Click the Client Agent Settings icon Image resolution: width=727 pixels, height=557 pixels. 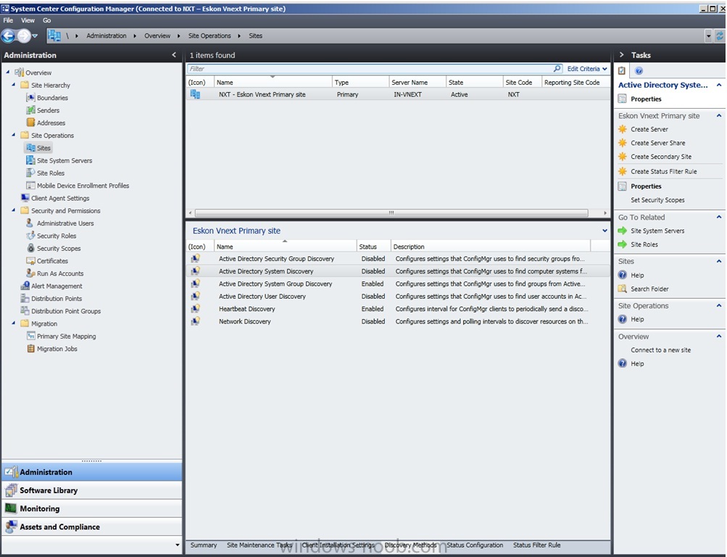click(x=25, y=197)
